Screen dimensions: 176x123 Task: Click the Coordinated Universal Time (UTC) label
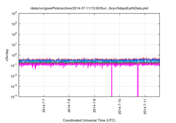click(x=89, y=120)
